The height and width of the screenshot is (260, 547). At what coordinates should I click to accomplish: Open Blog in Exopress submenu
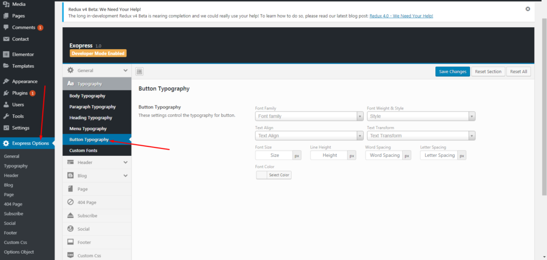point(9,185)
